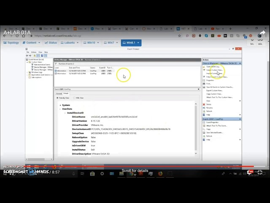Open Firefox from the outer taskbar
Screen dimensions: 270x203
click(160, 174)
